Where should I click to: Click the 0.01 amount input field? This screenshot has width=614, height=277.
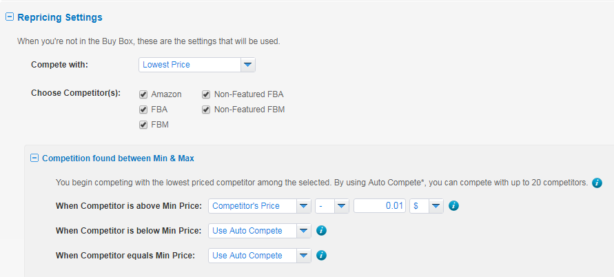coord(380,206)
